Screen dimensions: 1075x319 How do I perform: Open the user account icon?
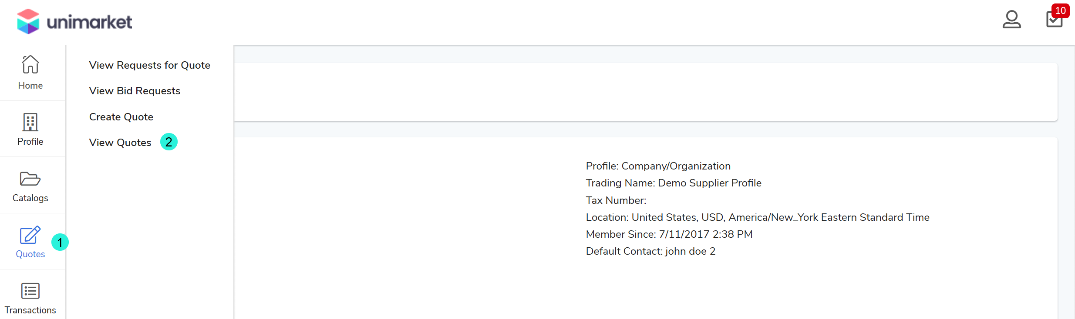(x=1011, y=20)
